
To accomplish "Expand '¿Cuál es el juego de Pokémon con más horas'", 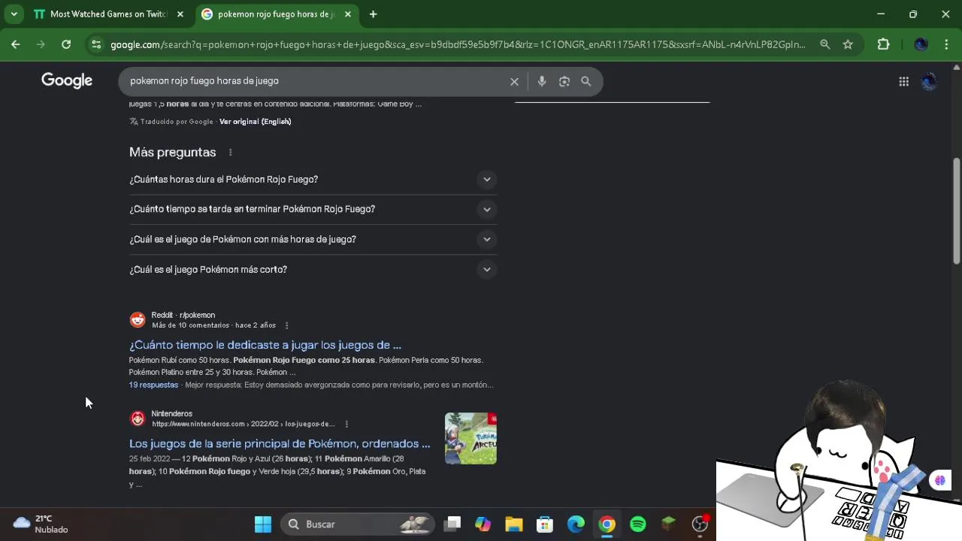I will [313, 240].
